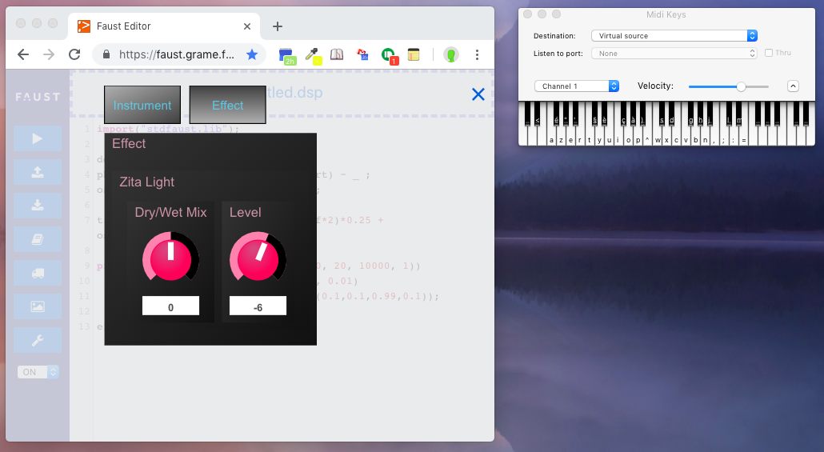The width and height of the screenshot is (824, 452).
Task: Open Channel 1 dropdown in Midi Keys
Action: point(577,86)
